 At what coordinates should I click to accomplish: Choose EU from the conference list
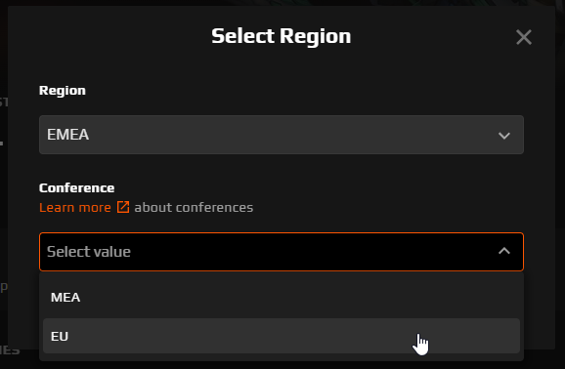pos(282,336)
